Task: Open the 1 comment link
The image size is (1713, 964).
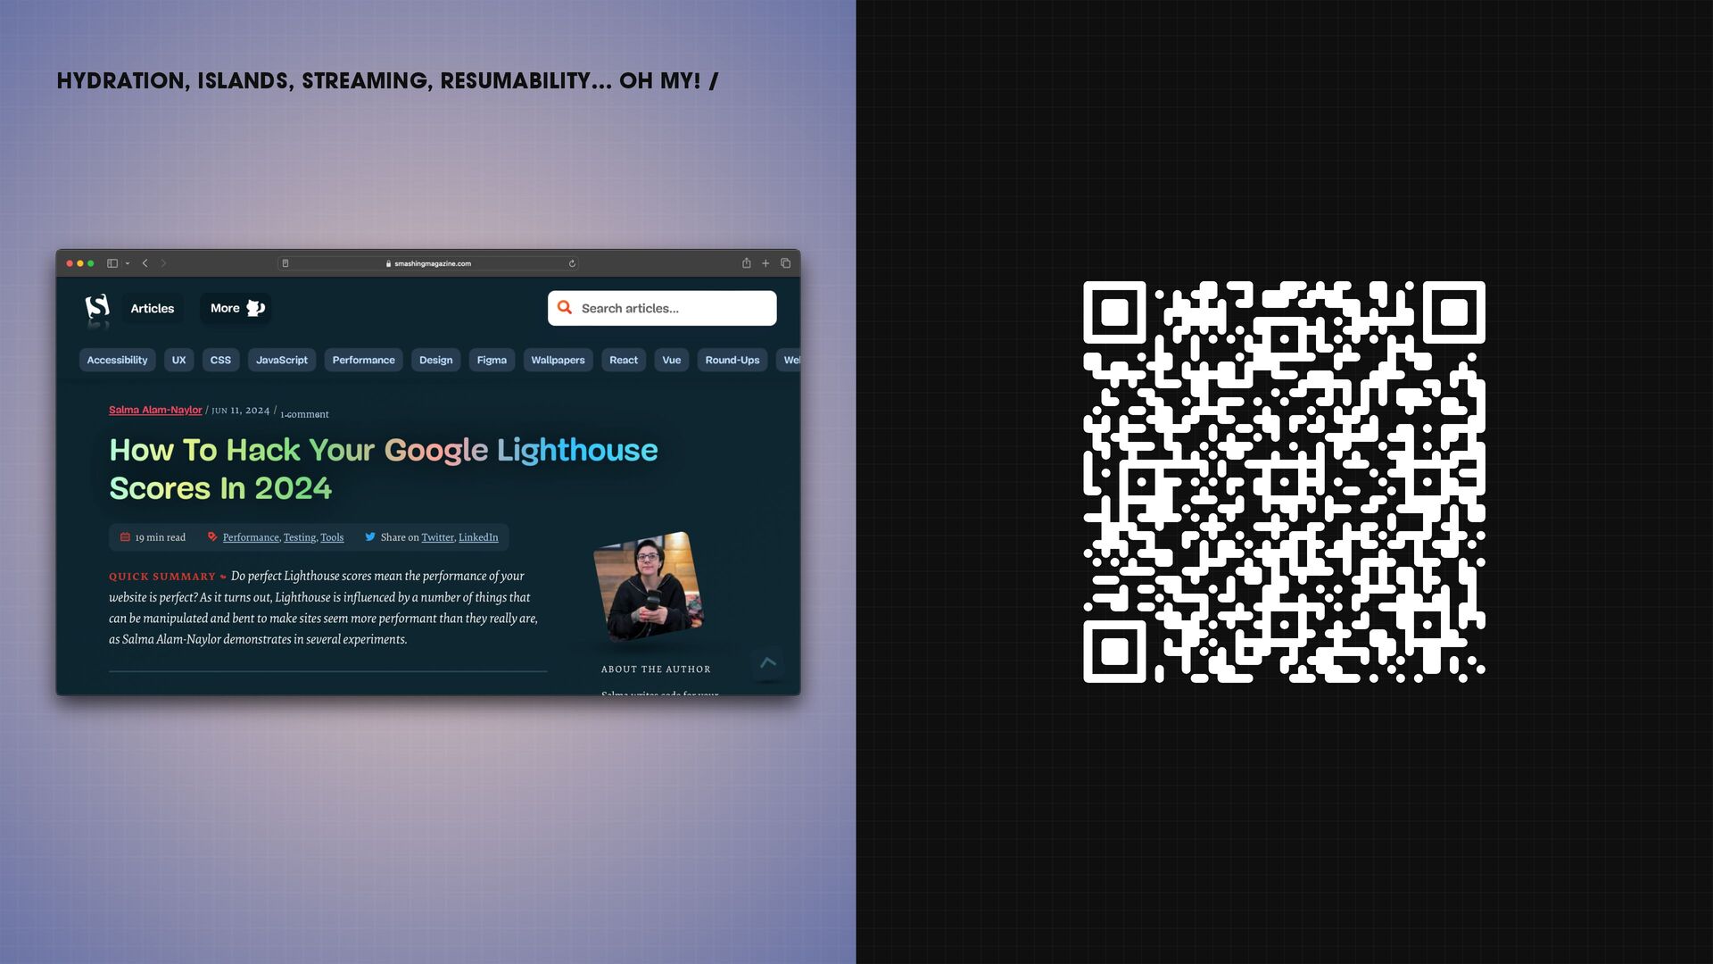Action: pos(304,414)
